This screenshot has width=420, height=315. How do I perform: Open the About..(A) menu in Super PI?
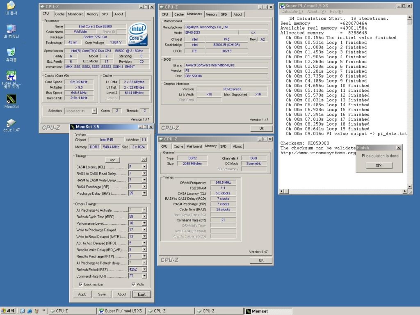[x=316, y=11]
